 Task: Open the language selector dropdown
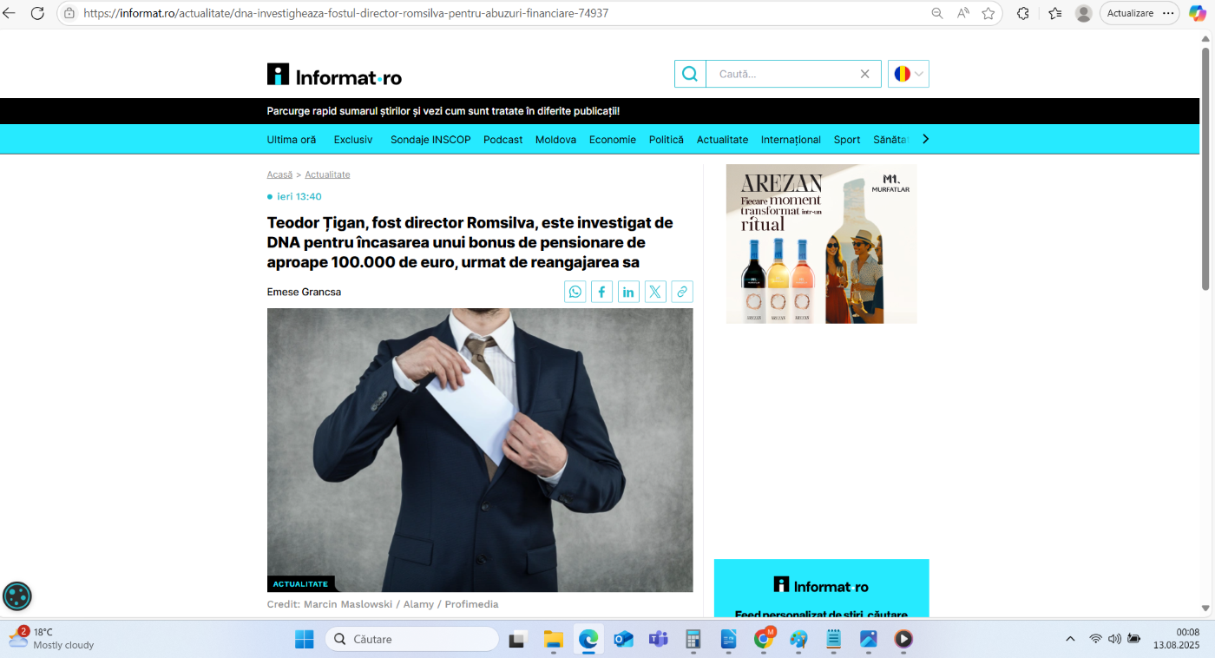click(x=908, y=74)
